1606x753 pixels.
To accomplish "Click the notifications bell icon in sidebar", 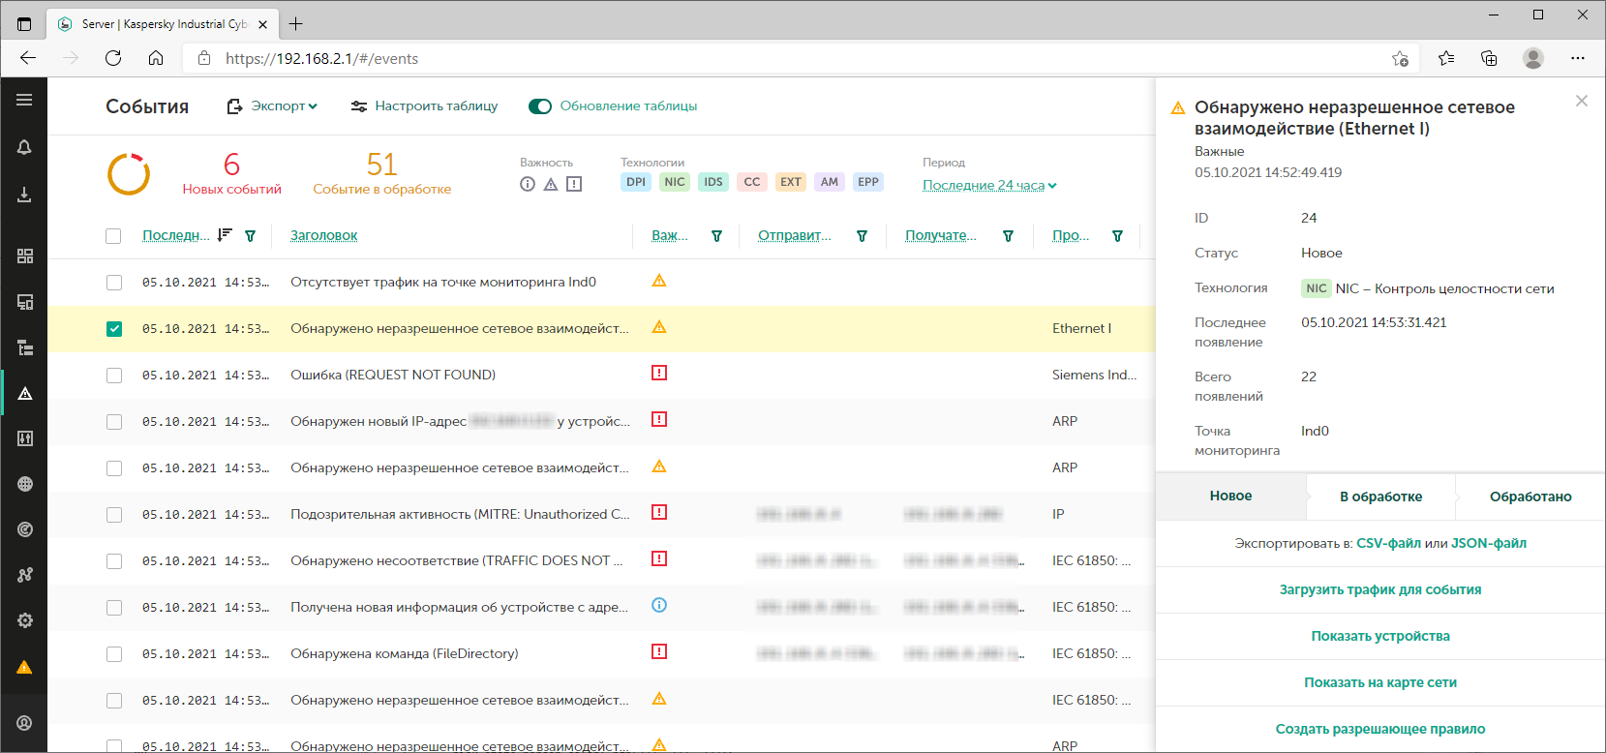I will pyautogui.click(x=24, y=147).
